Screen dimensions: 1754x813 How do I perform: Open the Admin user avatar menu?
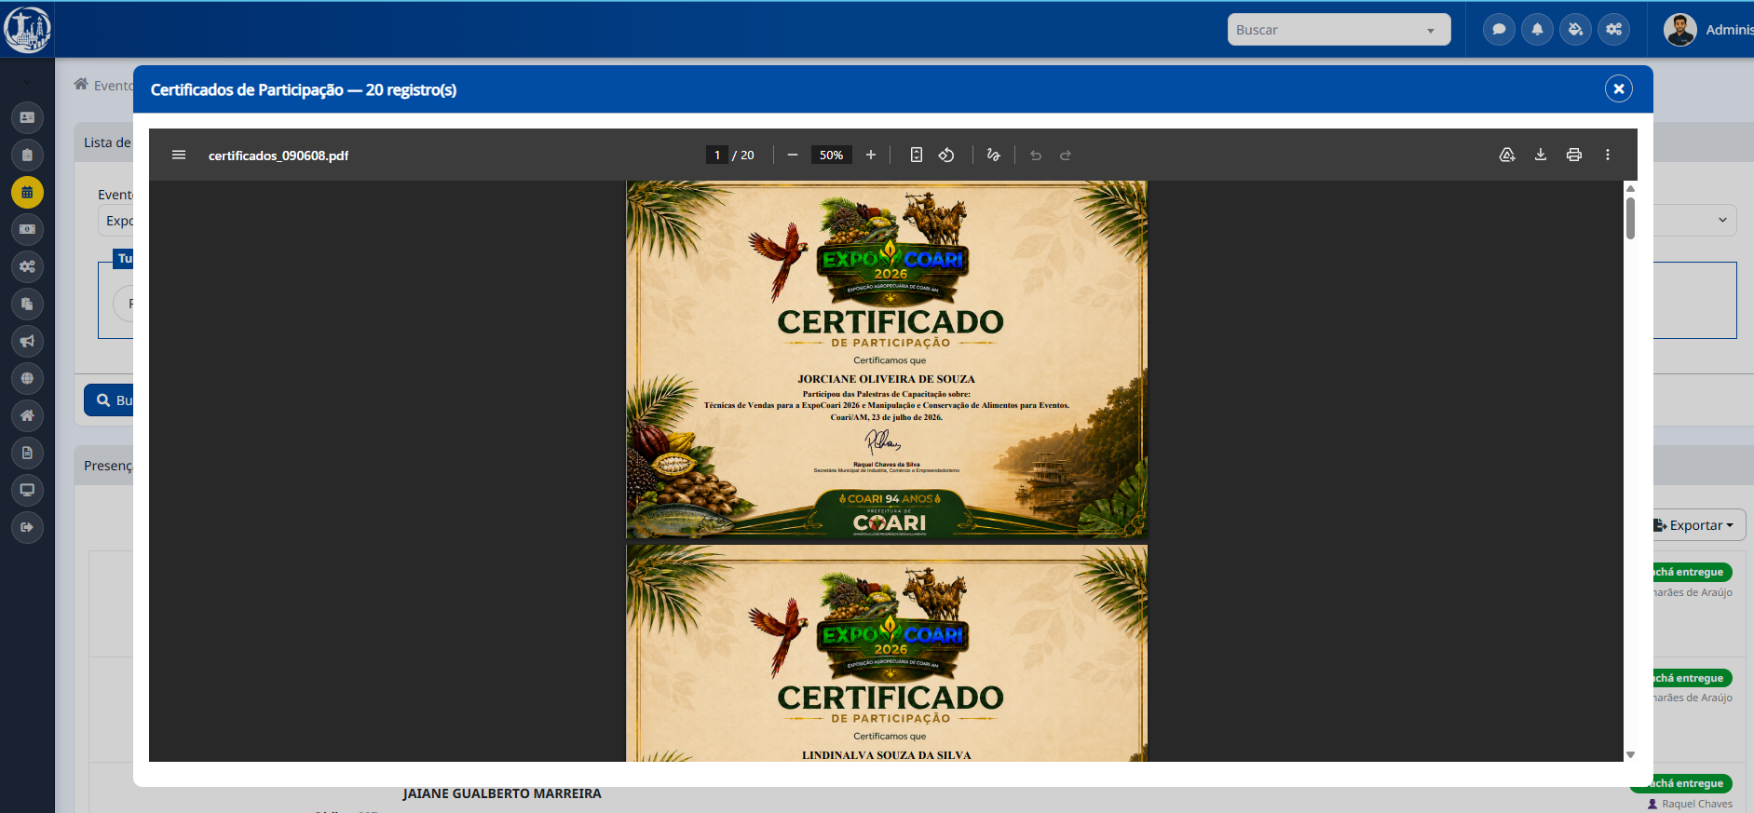(1680, 30)
